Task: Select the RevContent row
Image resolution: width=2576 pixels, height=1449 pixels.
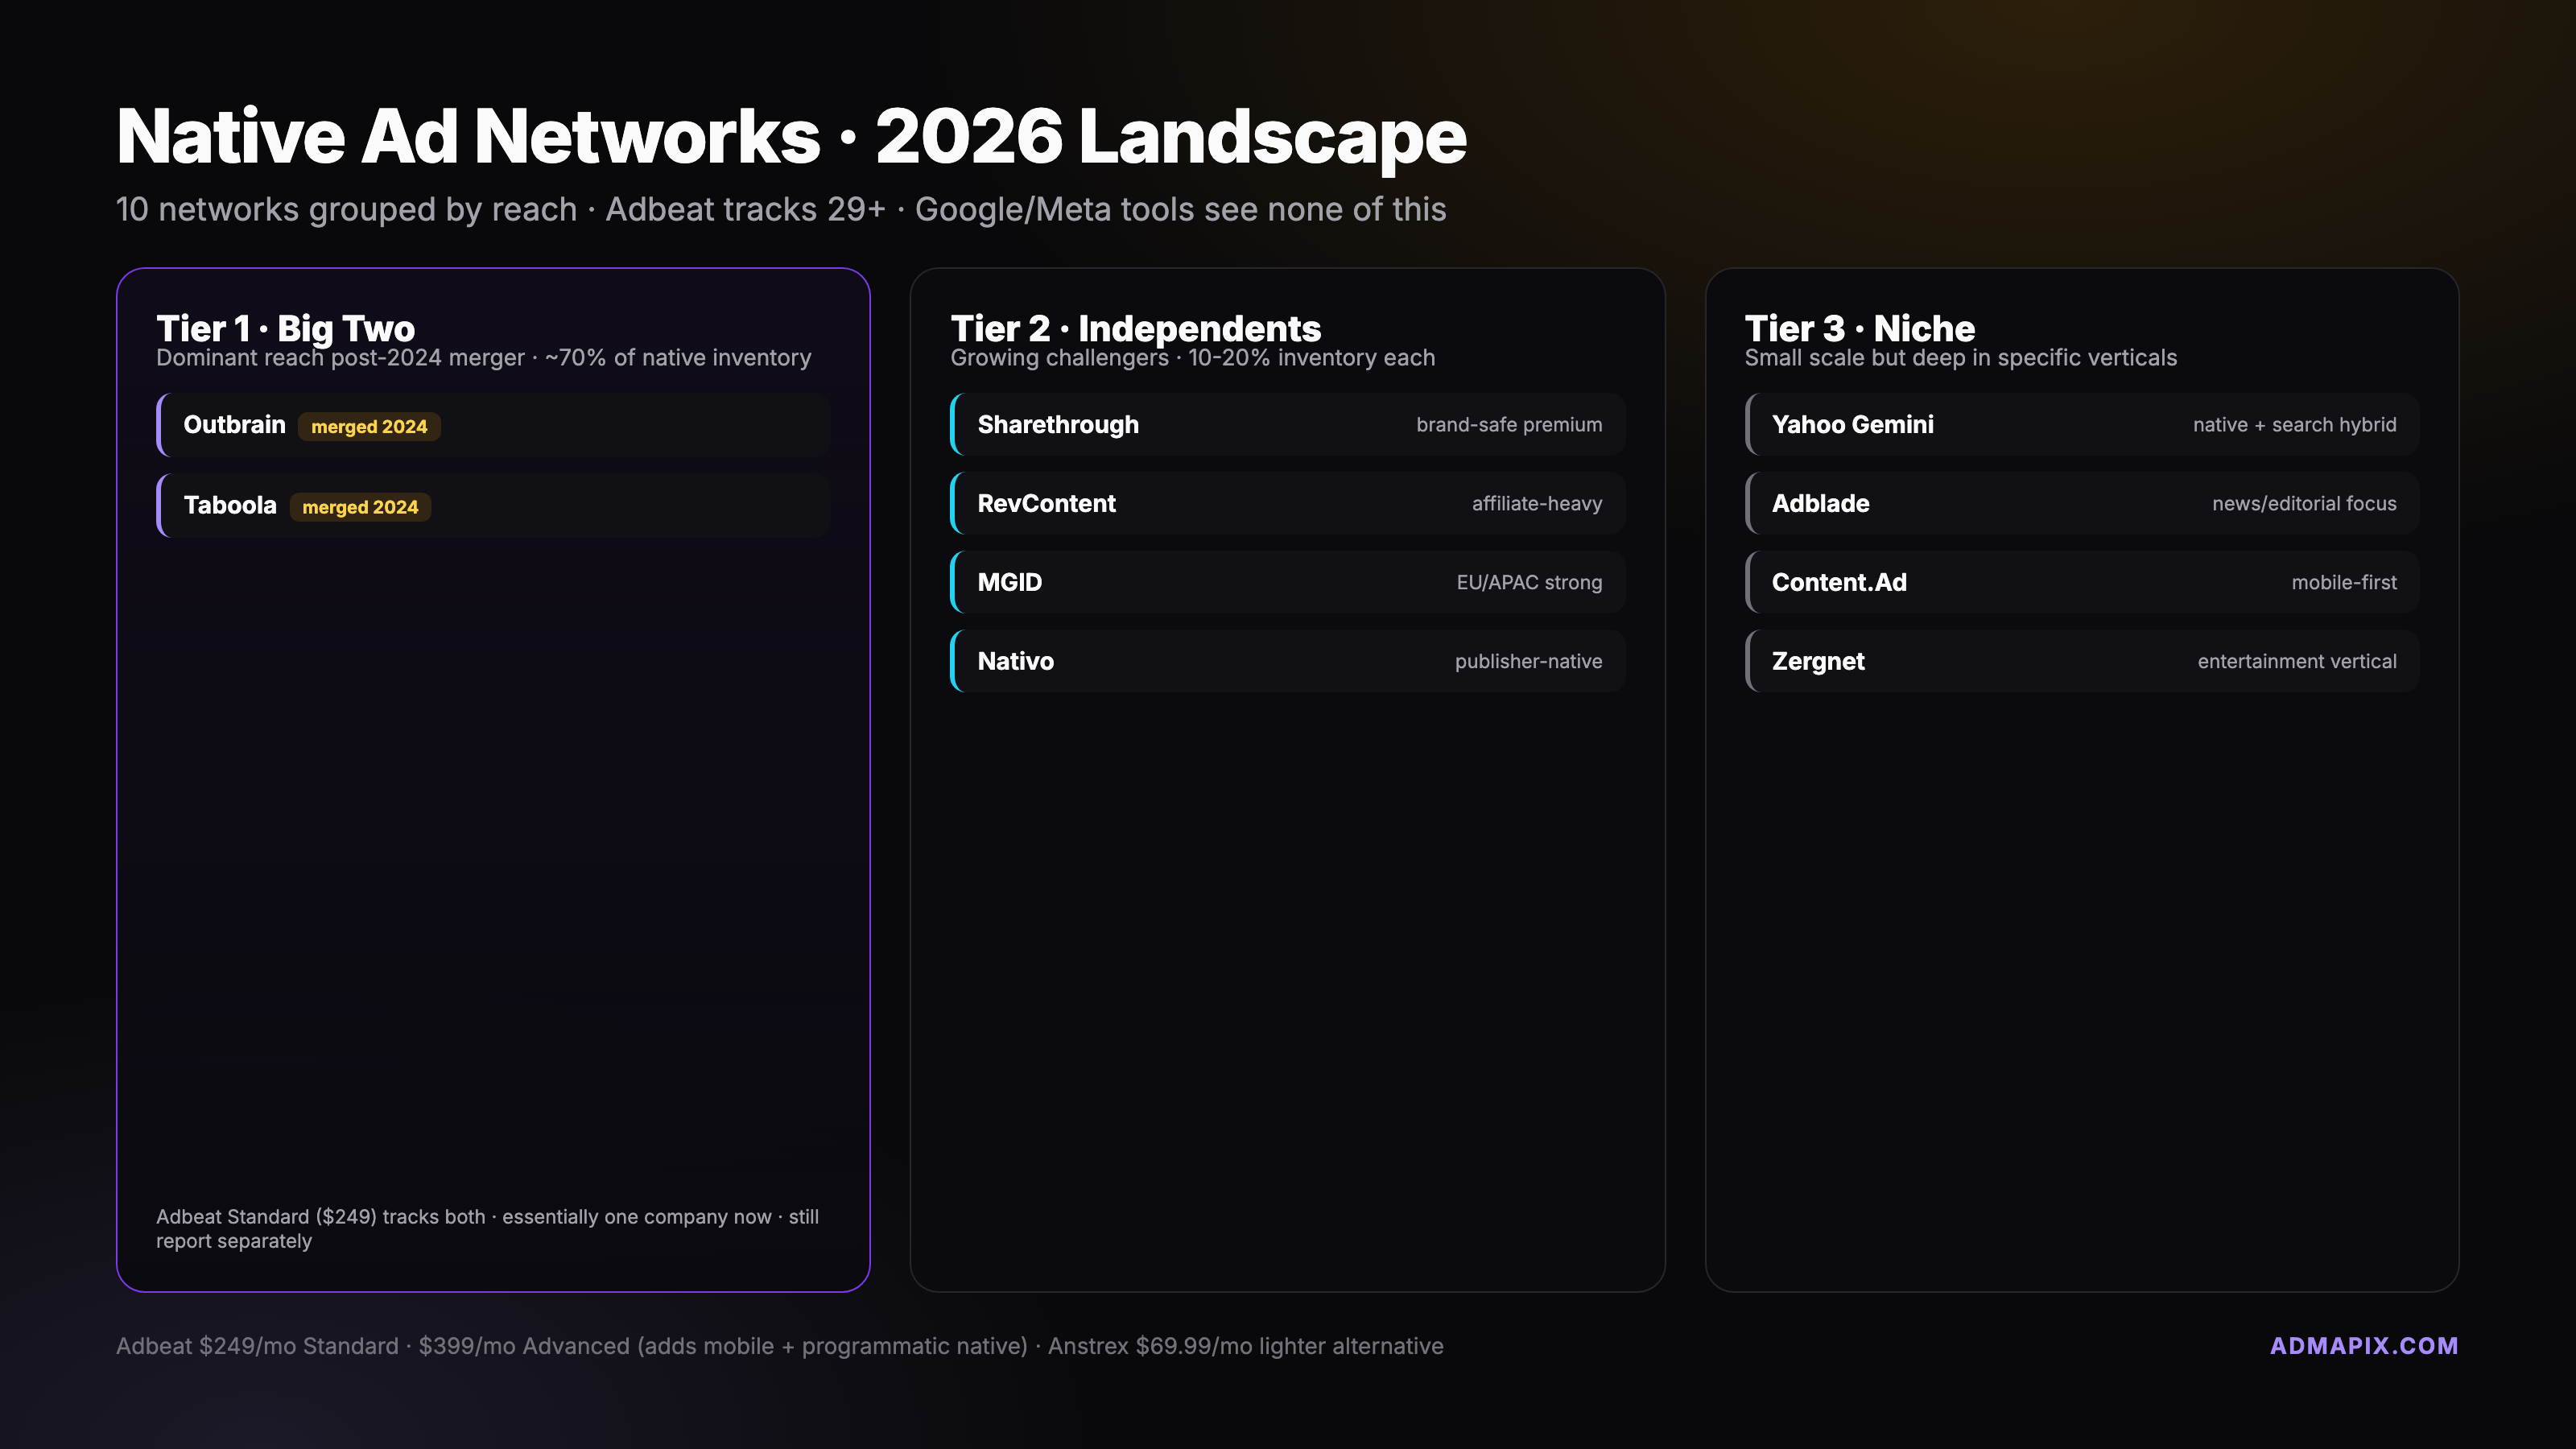Action: point(1287,504)
